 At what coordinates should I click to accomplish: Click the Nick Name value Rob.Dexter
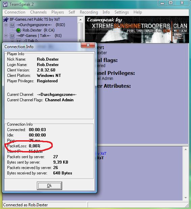(x=48, y=59)
